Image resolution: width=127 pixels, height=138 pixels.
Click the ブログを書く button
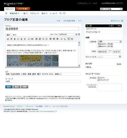point(23,9)
